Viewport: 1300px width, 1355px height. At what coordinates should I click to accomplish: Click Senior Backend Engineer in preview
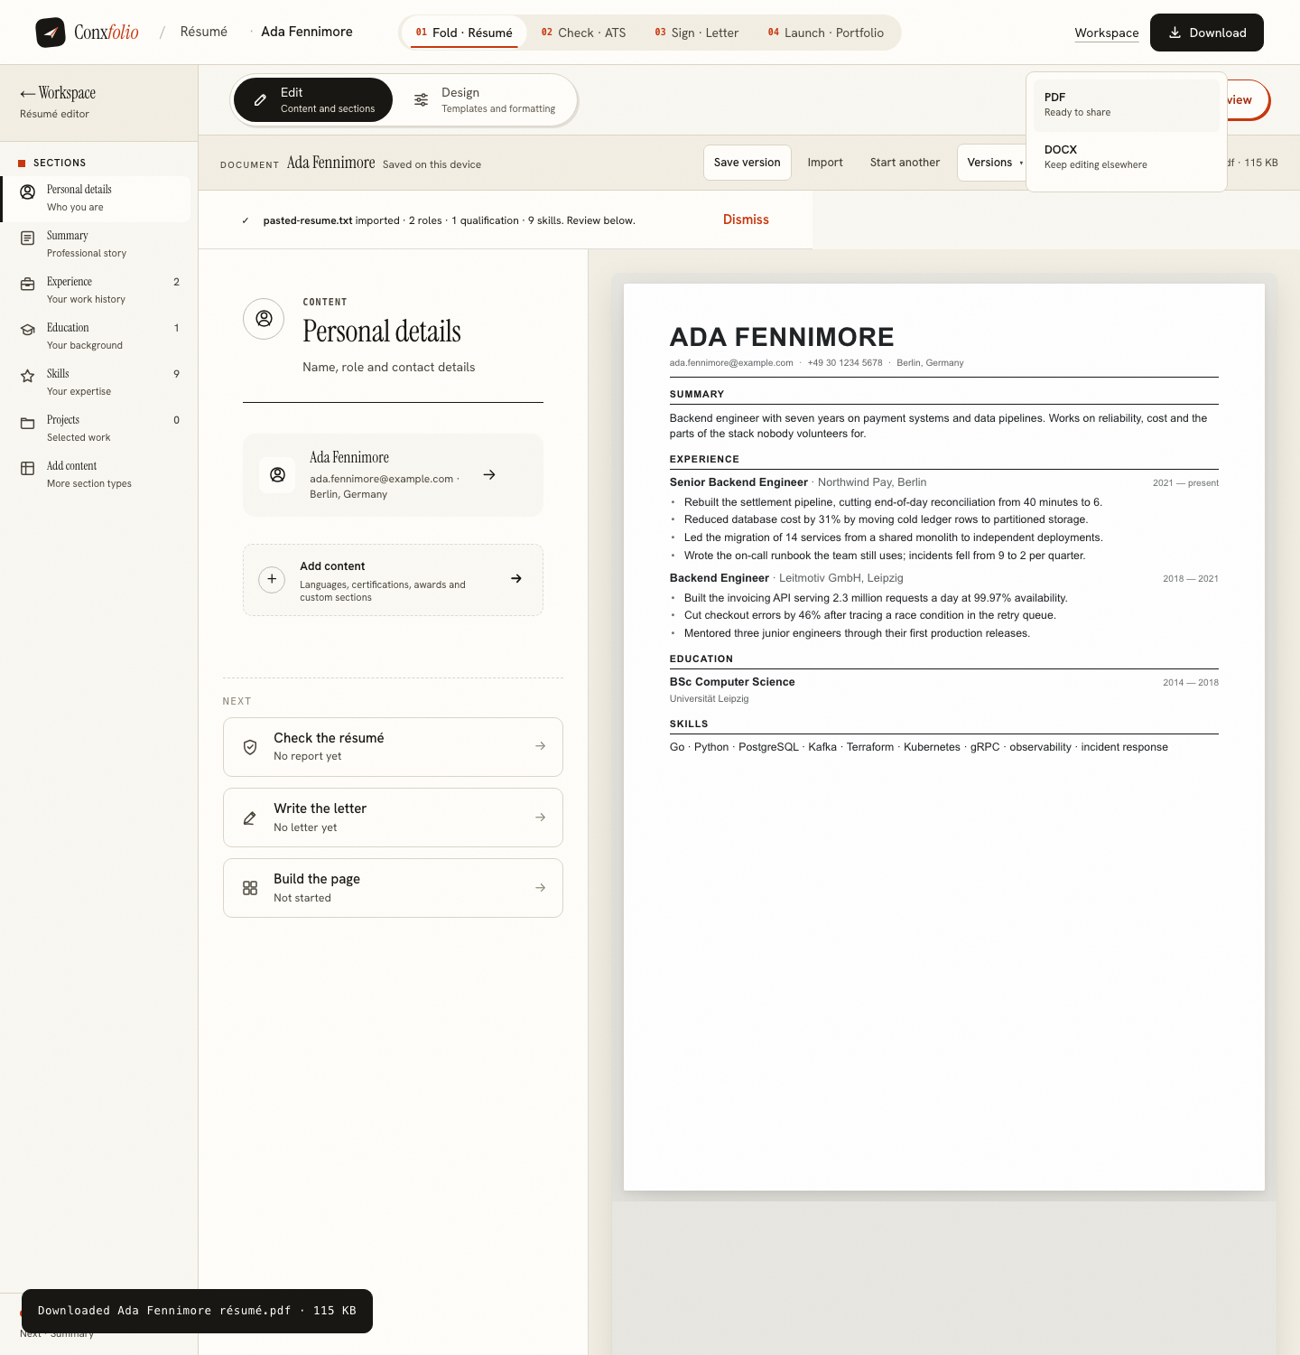point(738,482)
